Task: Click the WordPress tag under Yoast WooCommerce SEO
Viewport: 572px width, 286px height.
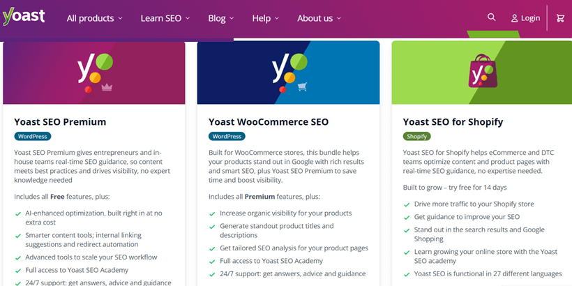Action: 227,137
